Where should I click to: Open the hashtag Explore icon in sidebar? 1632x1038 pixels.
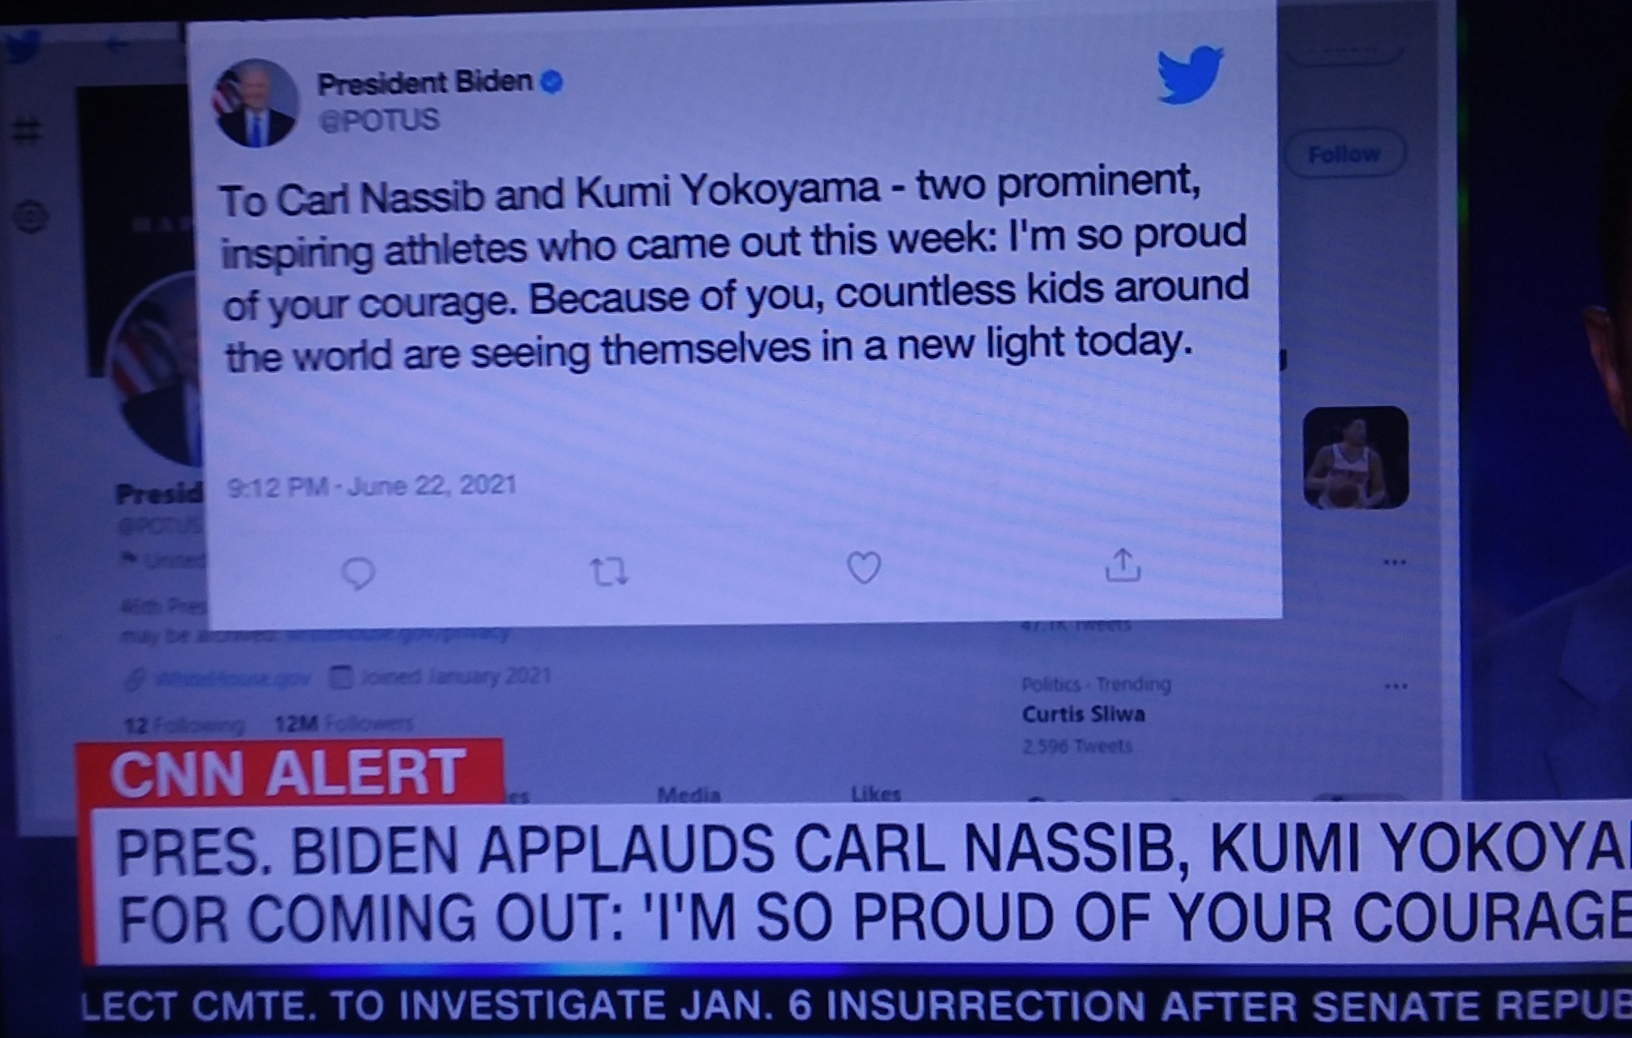28,131
